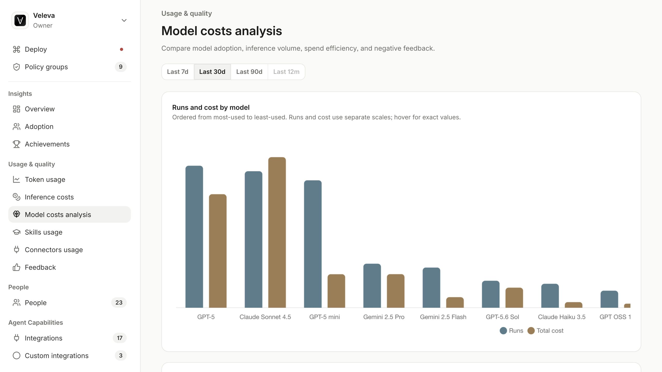Image resolution: width=662 pixels, height=372 pixels.
Task: Click the Gemini 2.5 Flash cost bar
Action: pos(455,303)
